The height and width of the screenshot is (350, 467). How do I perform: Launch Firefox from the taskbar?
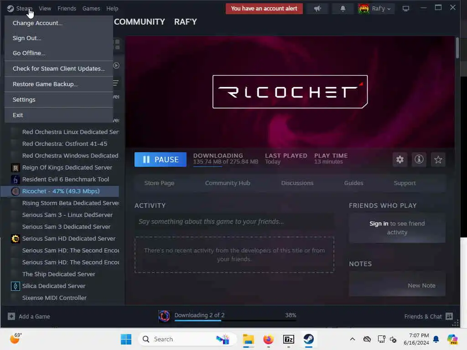pyautogui.click(x=268, y=339)
